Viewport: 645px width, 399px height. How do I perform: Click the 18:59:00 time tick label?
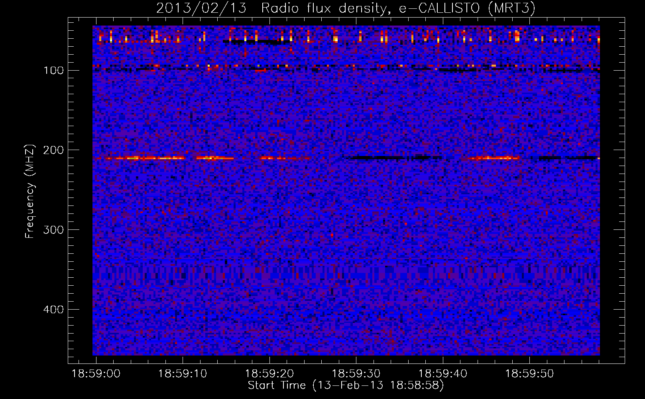click(96, 374)
